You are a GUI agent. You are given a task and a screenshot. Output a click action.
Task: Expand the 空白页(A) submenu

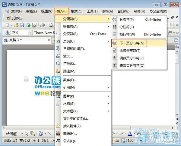(x=83, y=27)
